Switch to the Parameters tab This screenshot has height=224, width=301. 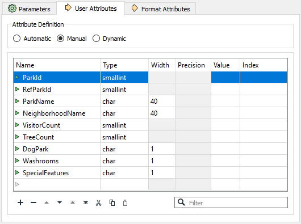coord(29,9)
